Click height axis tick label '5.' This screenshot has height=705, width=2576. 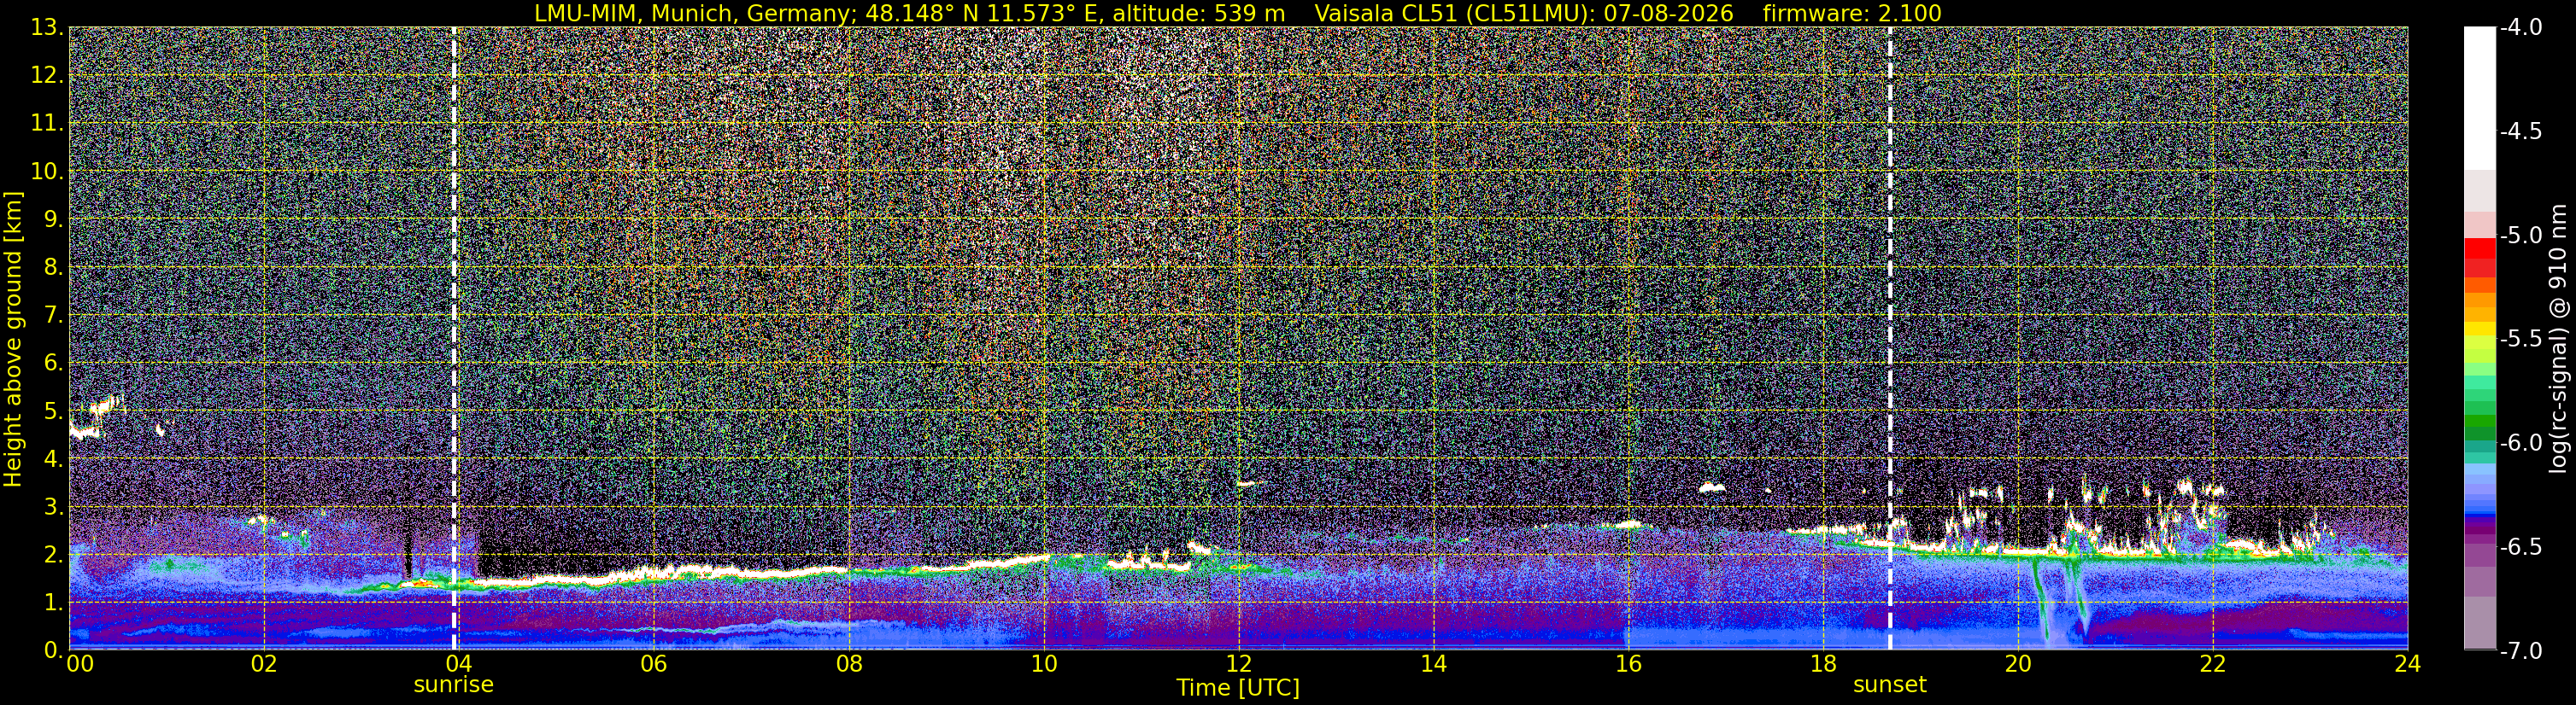tap(52, 411)
